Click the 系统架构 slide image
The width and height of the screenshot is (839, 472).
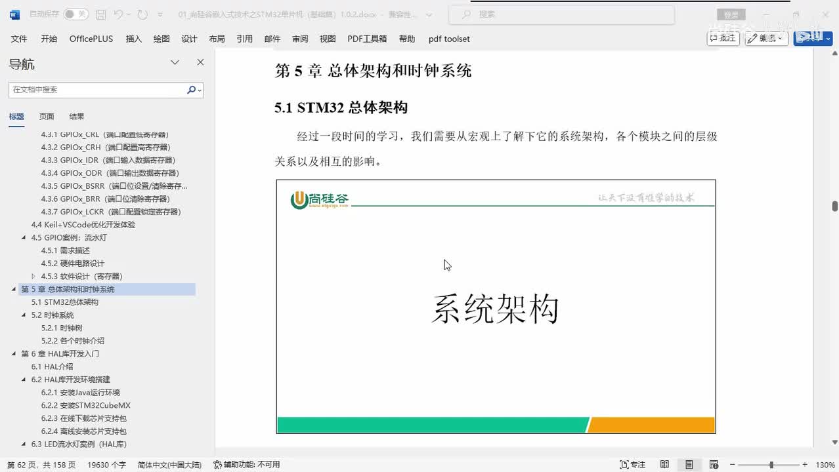496,307
